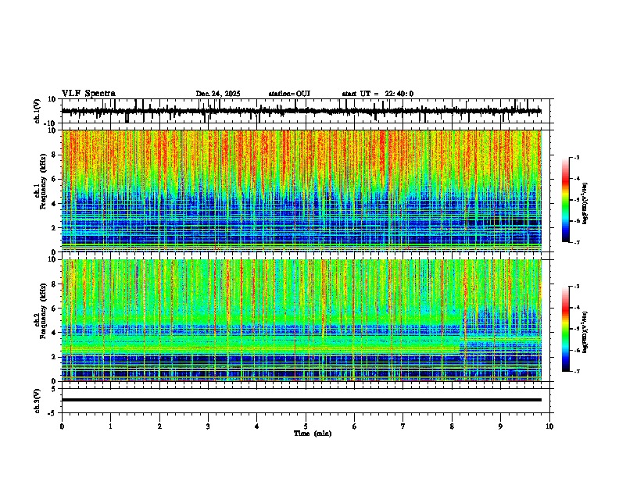Click tick "5" on the time axis
The image size is (619, 478).
306,426
